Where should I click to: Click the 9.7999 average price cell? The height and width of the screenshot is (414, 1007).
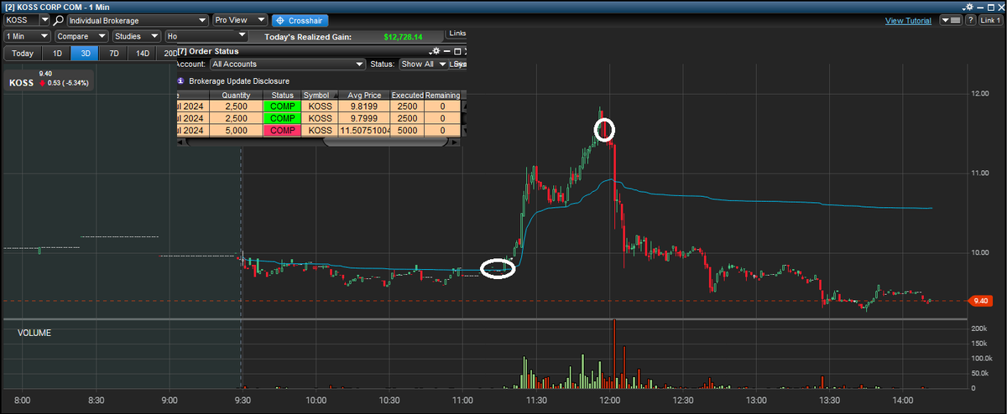point(364,119)
